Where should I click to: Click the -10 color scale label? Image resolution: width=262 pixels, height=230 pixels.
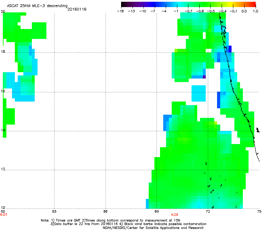tap(143, 11)
